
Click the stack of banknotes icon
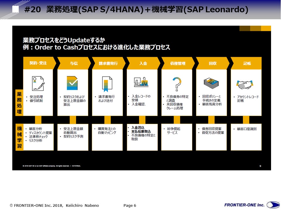pos(211,83)
